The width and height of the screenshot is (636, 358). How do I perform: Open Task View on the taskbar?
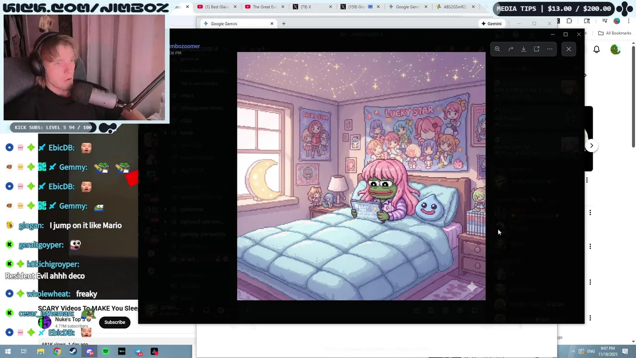[24, 352]
